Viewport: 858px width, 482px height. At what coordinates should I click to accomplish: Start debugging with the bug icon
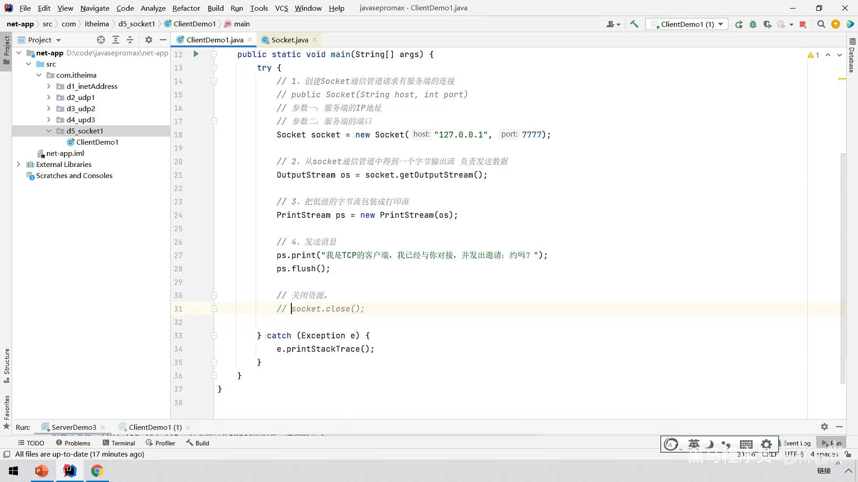[x=753, y=24]
